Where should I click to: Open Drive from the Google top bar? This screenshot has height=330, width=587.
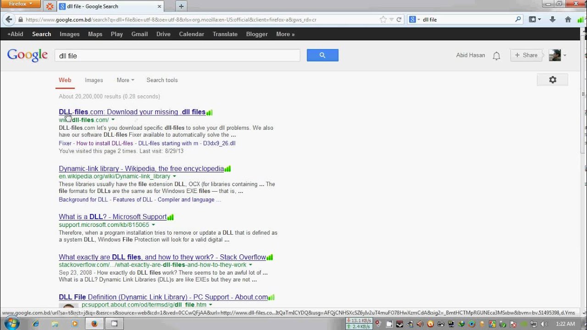point(163,34)
